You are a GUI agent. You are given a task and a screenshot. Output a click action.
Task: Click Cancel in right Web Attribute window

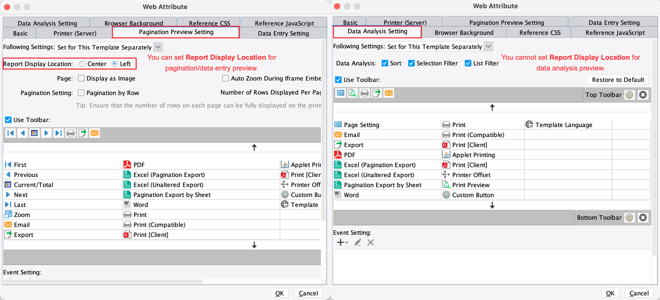click(x=639, y=293)
